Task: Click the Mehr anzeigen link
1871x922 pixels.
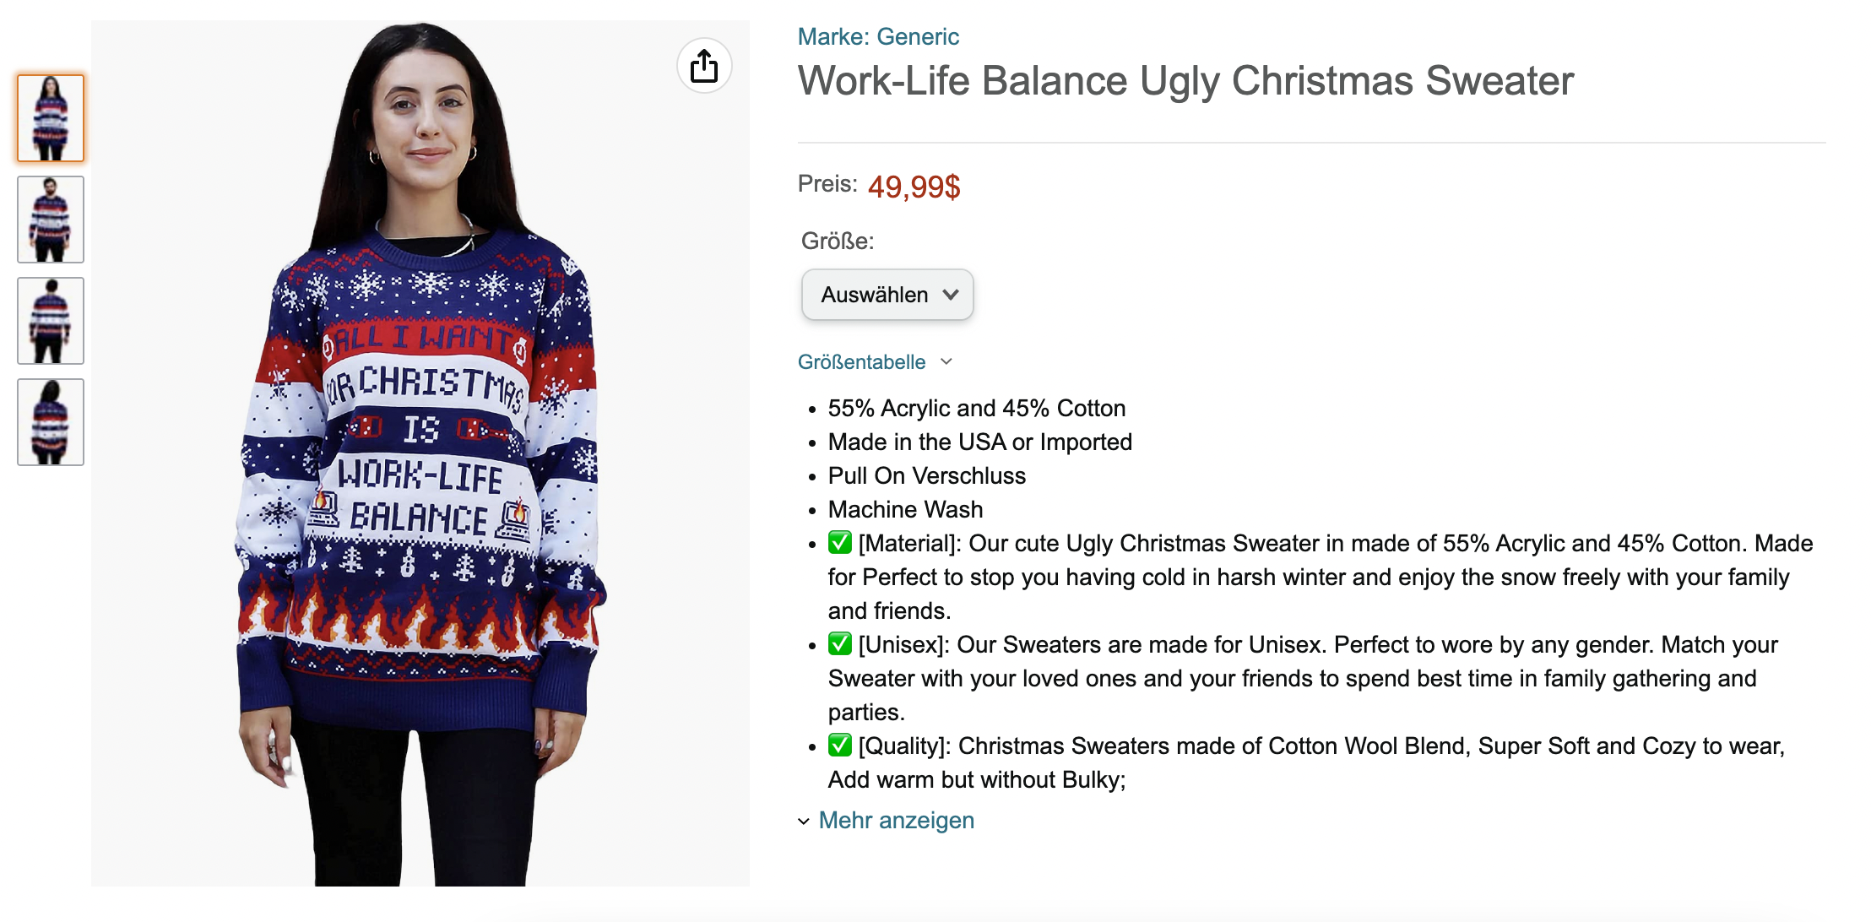Action: click(x=896, y=821)
